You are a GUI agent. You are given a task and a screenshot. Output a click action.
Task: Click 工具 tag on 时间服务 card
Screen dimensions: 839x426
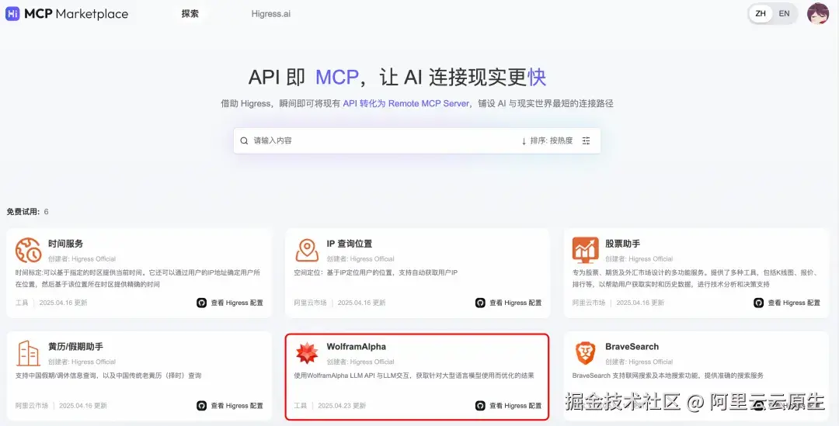[x=22, y=303]
